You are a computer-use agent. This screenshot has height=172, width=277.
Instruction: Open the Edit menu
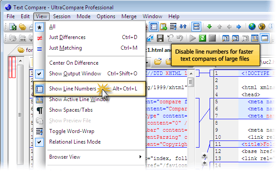(25, 16)
